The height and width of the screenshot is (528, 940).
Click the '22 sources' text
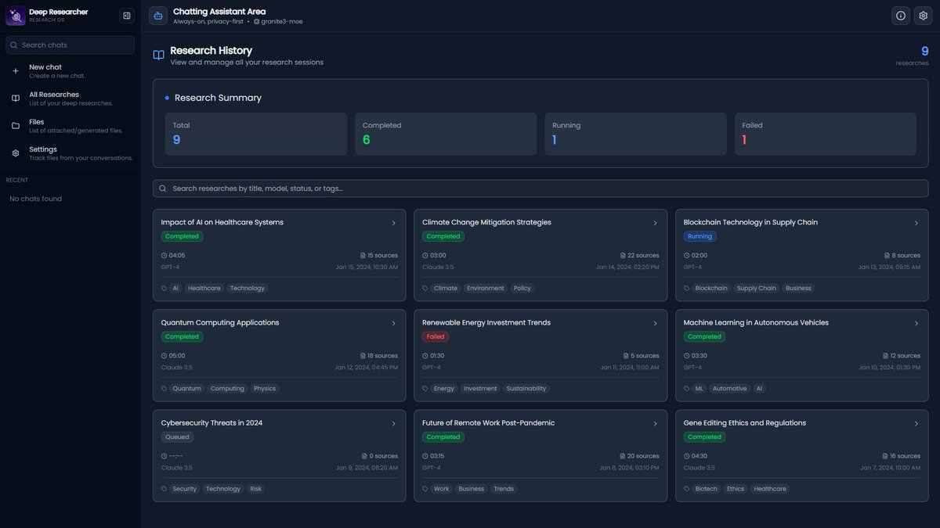(x=643, y=256)
